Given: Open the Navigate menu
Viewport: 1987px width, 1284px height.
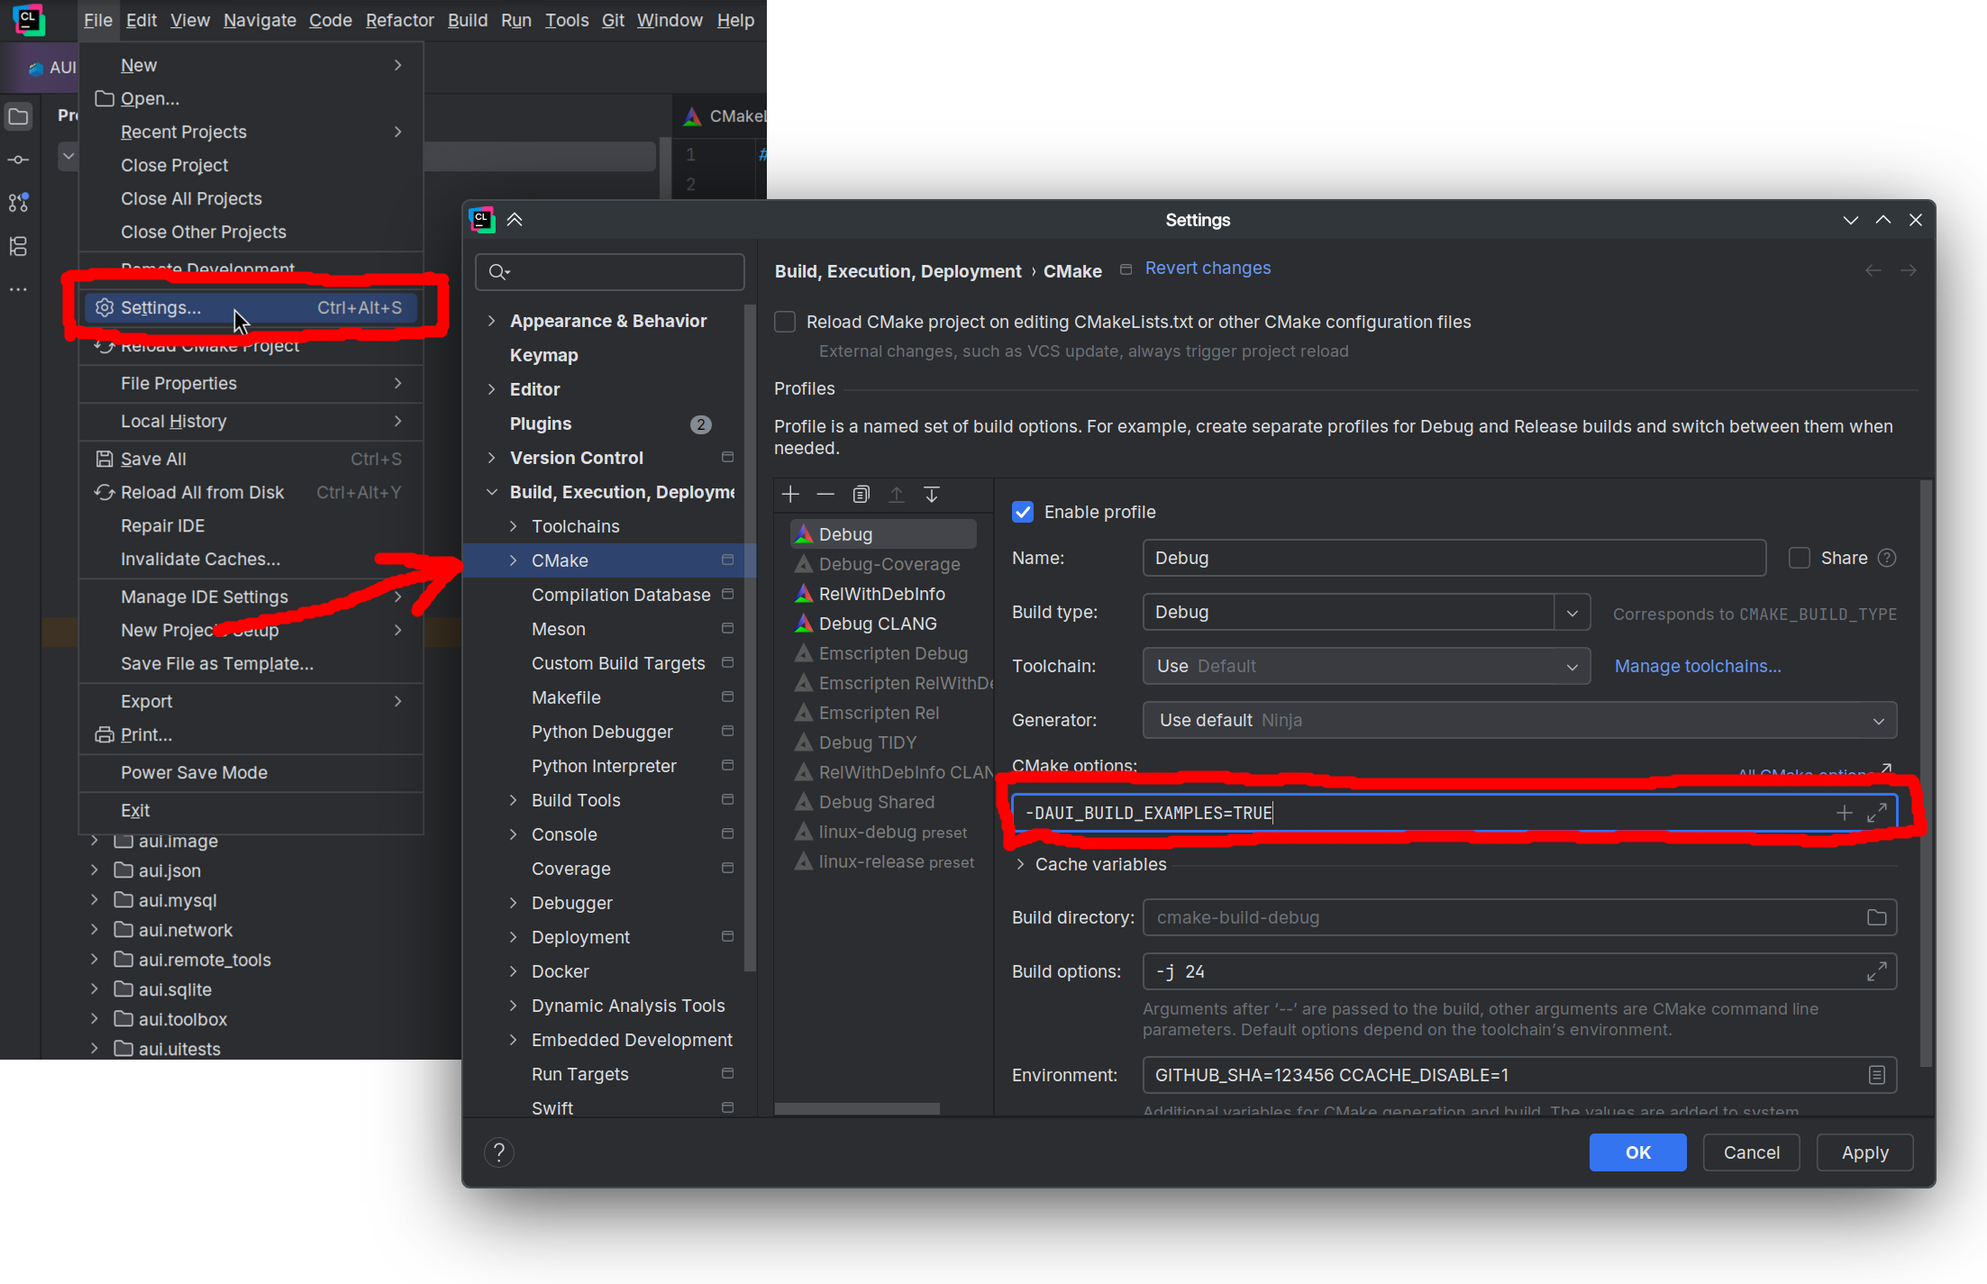Looking at the screenshot, I should [260, 20].
